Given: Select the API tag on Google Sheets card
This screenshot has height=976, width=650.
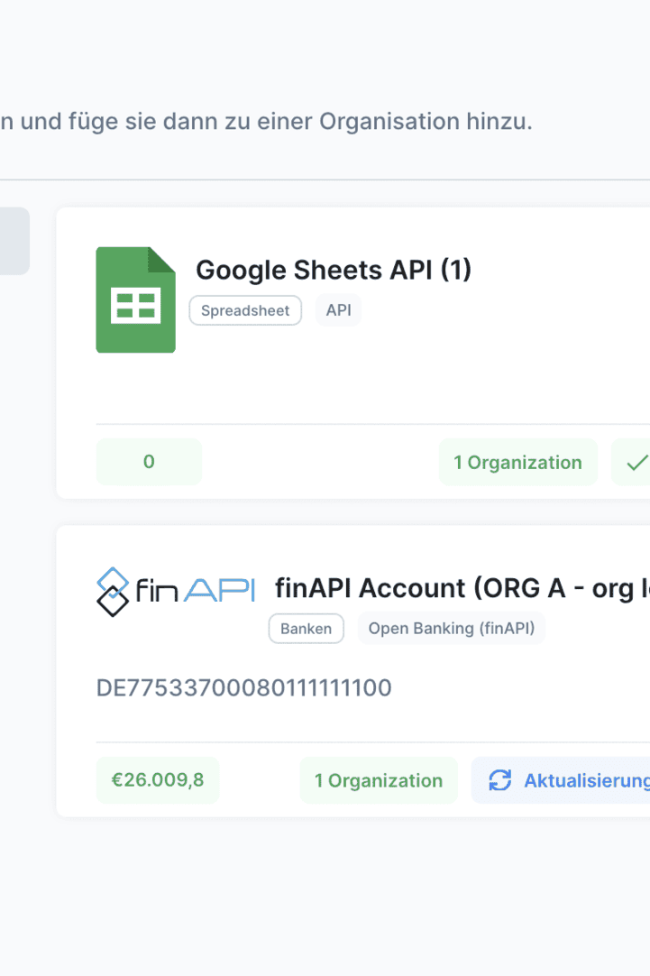Looking at the screenshot, I should (338, 310).
